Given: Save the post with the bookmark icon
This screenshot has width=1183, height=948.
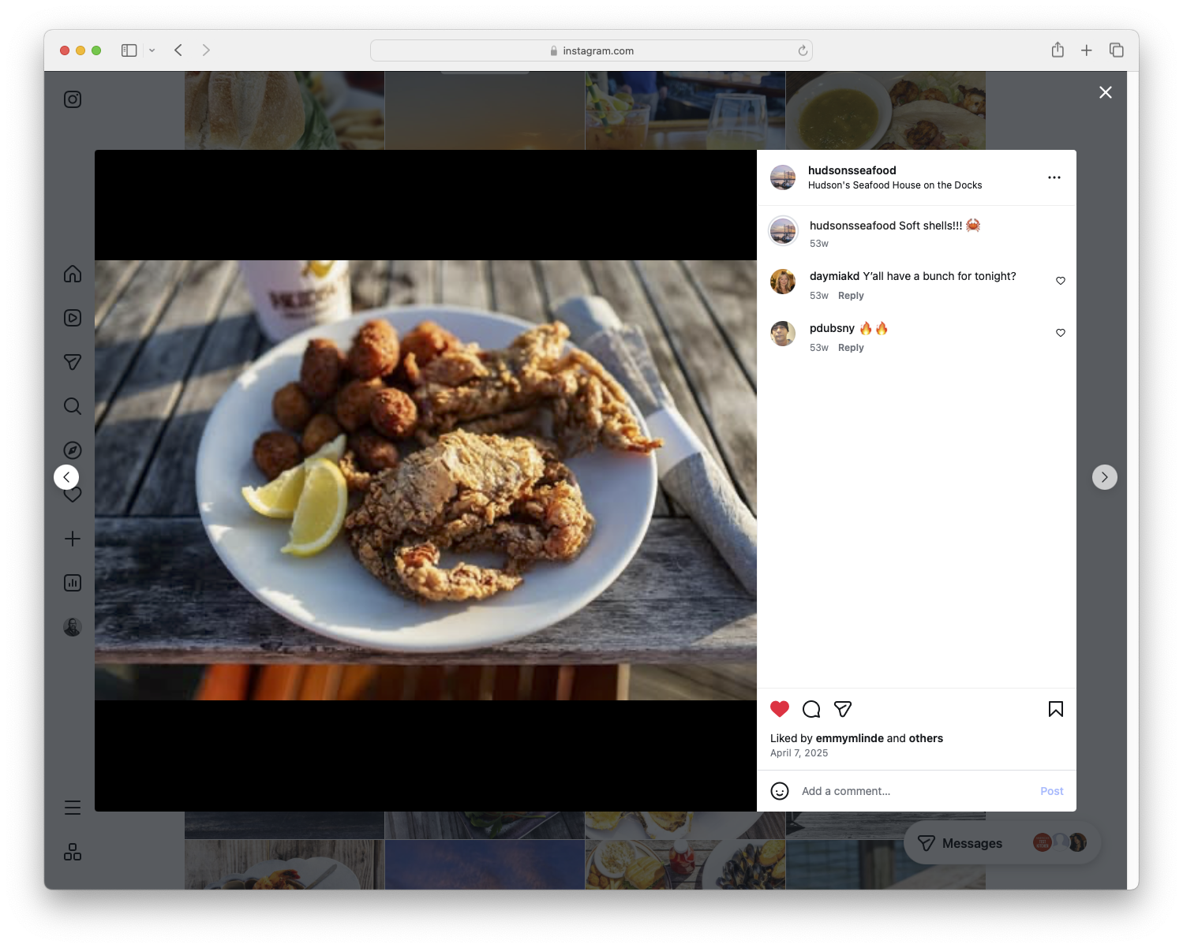Looking at the screenshot, I should click(1055, 709).
